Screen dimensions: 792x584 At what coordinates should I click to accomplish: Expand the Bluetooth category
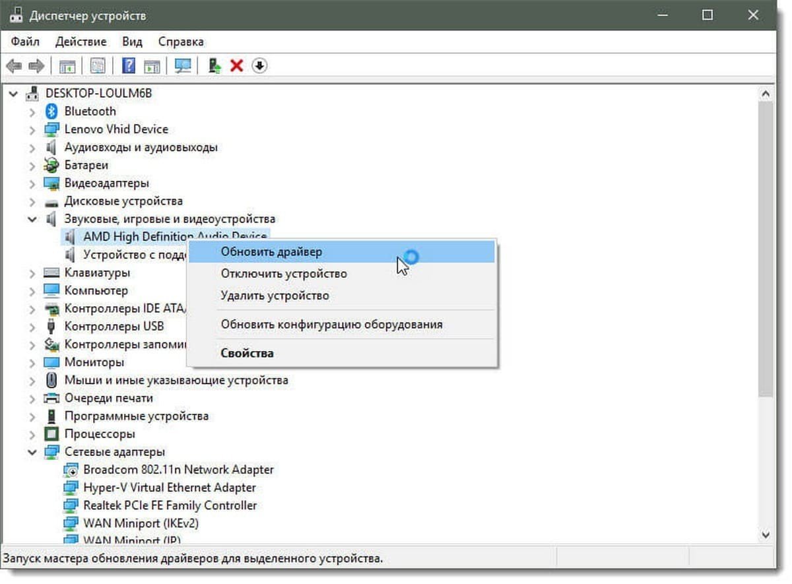point(32,112)
